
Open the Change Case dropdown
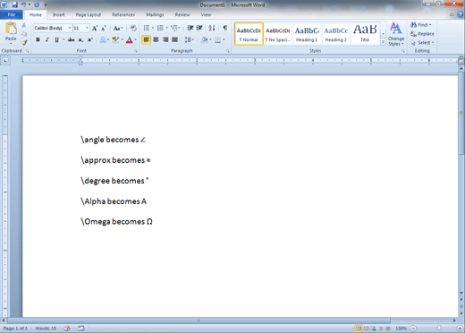118,29
